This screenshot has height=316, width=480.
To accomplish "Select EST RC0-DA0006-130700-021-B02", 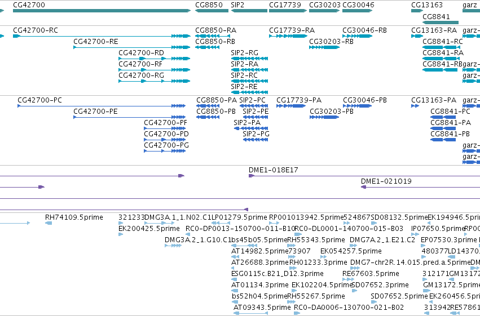I will click(297, 313).
